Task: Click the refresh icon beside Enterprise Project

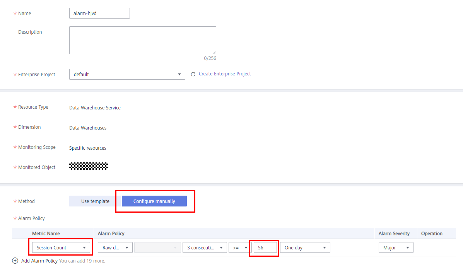Action: point(193,74)
